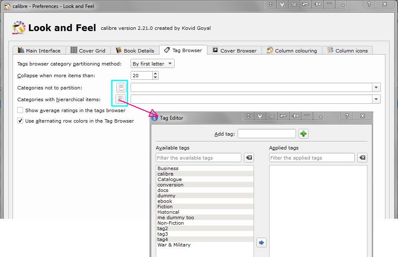The width and height of the screenshot is (398, 257).
Task: Select the Historical tag
Action: [x=205, y=212]
